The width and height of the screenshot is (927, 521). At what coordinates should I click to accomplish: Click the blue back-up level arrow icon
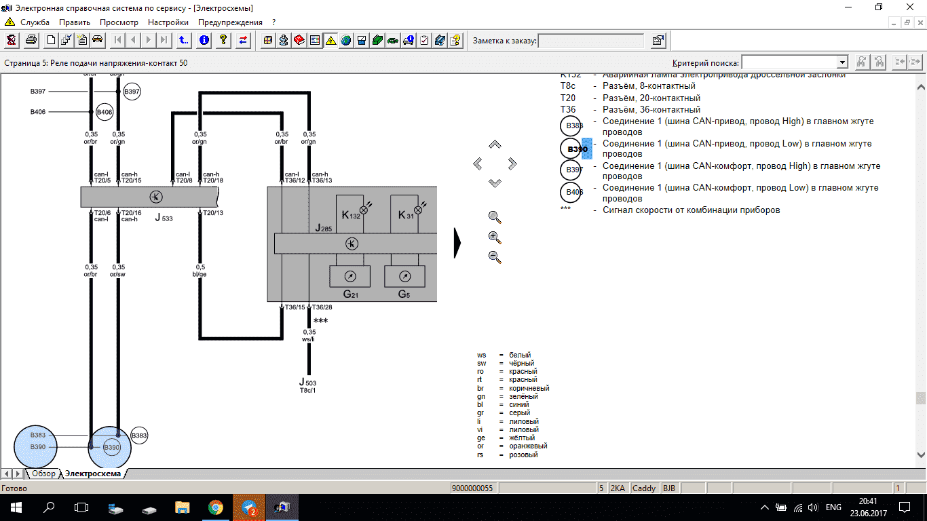tap(184, 40)
